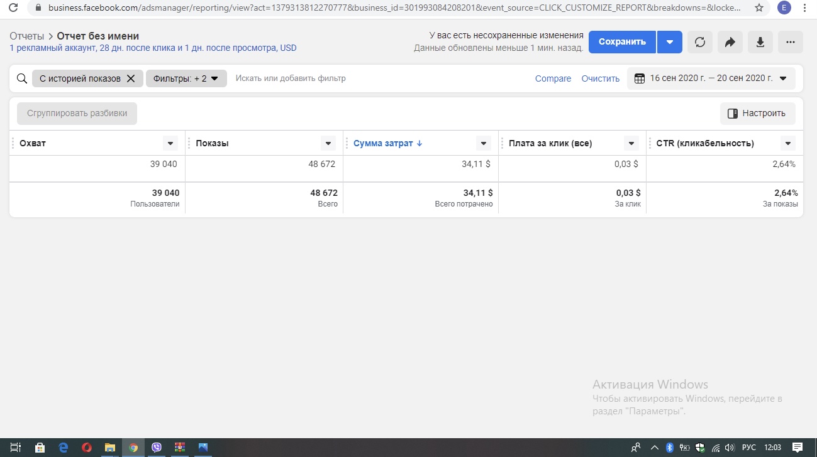This screenshot has height=457, width=817.
Task: Open more report options (three dots)
Action: [x=791, y=42]
